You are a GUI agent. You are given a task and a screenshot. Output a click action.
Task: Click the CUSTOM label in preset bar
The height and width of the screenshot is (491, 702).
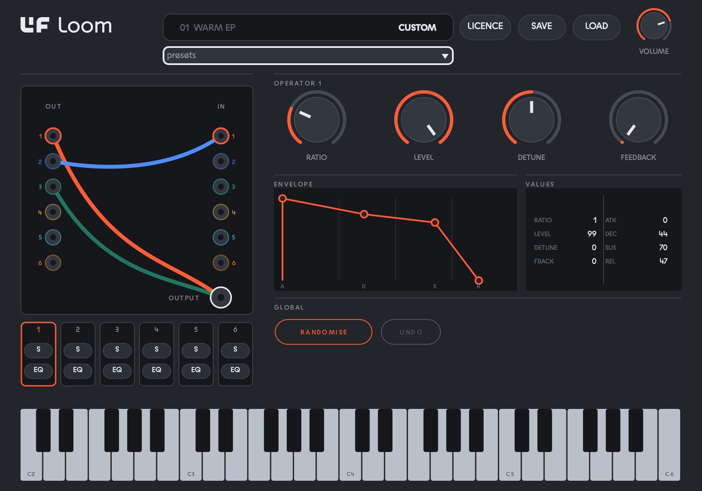(x=417, y=28)
